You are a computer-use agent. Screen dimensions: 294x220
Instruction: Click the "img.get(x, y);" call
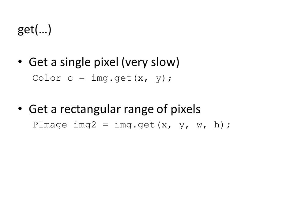pyautogui.click(x=131, y=79)
